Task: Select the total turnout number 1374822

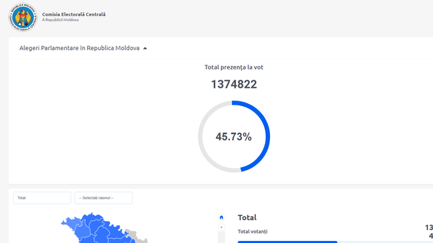Action: pyautogui.click(x=234, y=84)
